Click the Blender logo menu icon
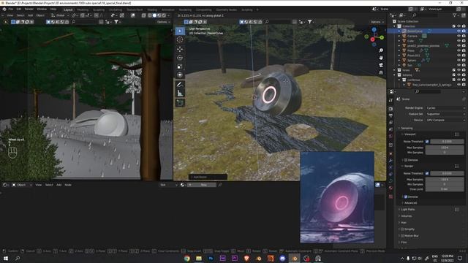Screen dimensions: 468x263 pos(4,9)
